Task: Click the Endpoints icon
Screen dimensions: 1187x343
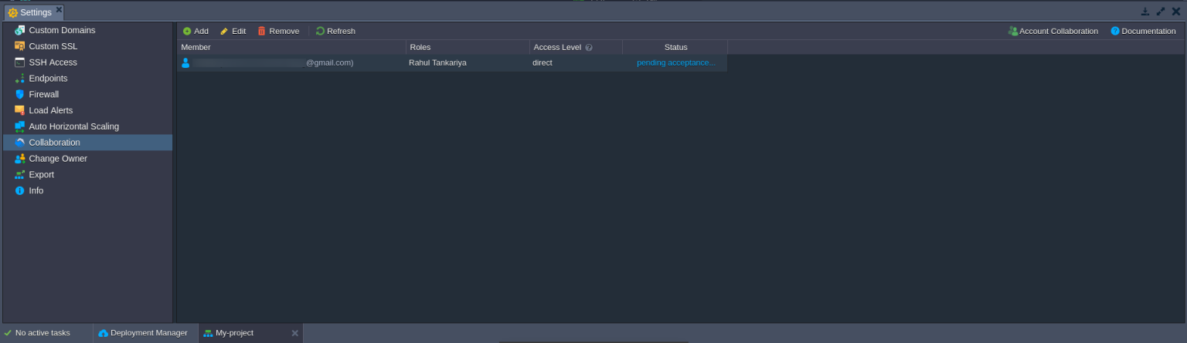Action: pyautogui.click(x=19, y=79)
